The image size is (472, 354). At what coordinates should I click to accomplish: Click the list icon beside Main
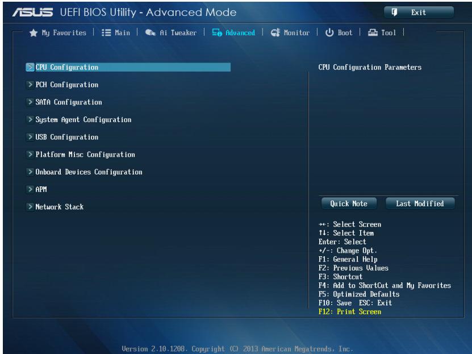pyautogui.click(x=106, y=32)
